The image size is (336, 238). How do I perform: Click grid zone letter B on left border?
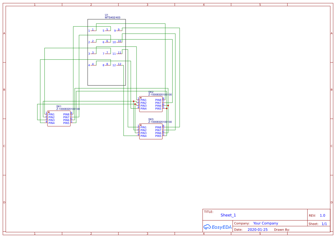coord(4,89)
